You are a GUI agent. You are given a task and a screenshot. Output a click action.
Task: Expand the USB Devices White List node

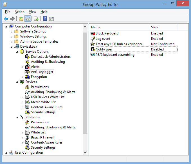point(22,97)
